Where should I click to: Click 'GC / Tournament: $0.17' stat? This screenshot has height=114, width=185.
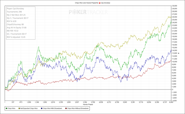pos(17,34)
